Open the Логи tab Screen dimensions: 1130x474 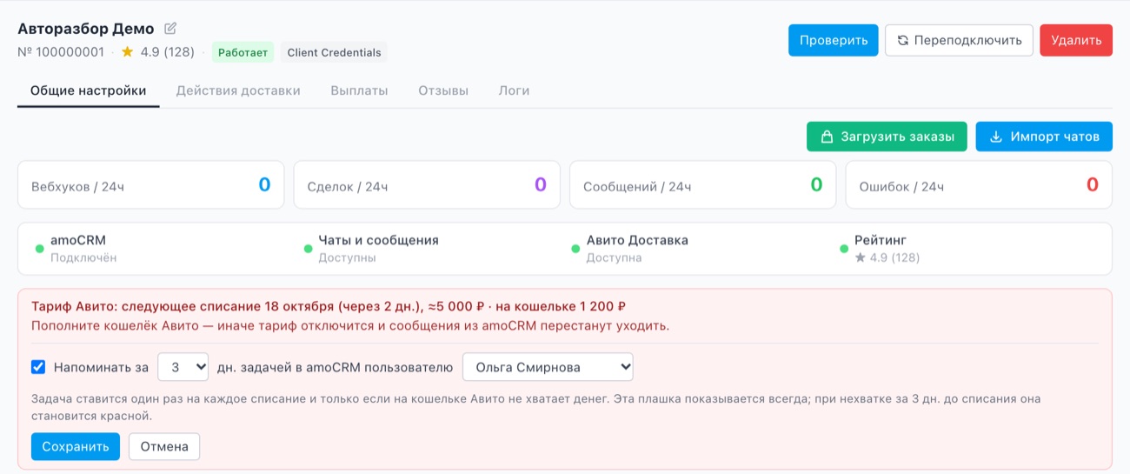514,90
